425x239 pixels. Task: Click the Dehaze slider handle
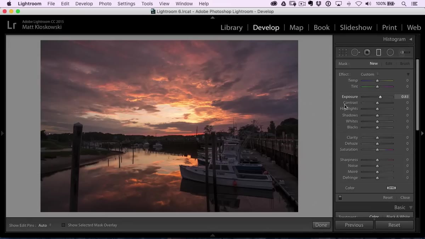pyautogui.click(x=377, y=144)
